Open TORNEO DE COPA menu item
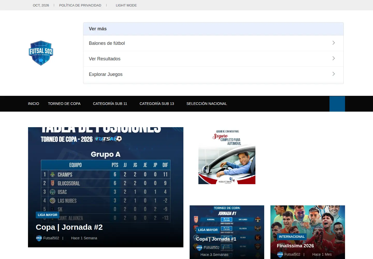Image resolution: width=373 pixels, height=259 pixels. [x=64, y=104]
